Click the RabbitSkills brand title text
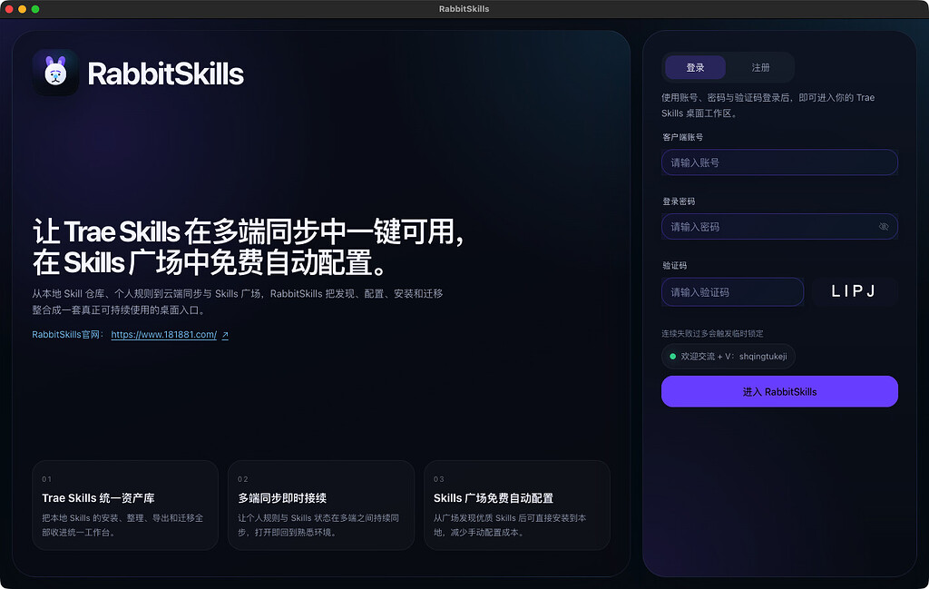 [x=166, y=74]
